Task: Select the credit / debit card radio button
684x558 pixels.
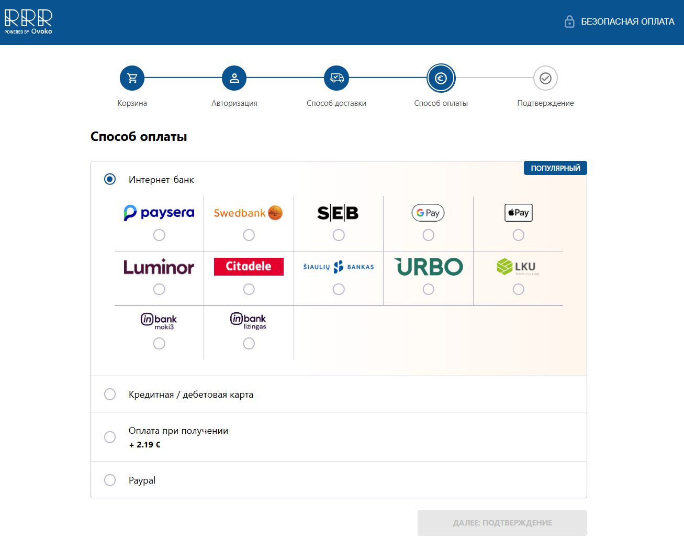Action: tap(110, 394)
